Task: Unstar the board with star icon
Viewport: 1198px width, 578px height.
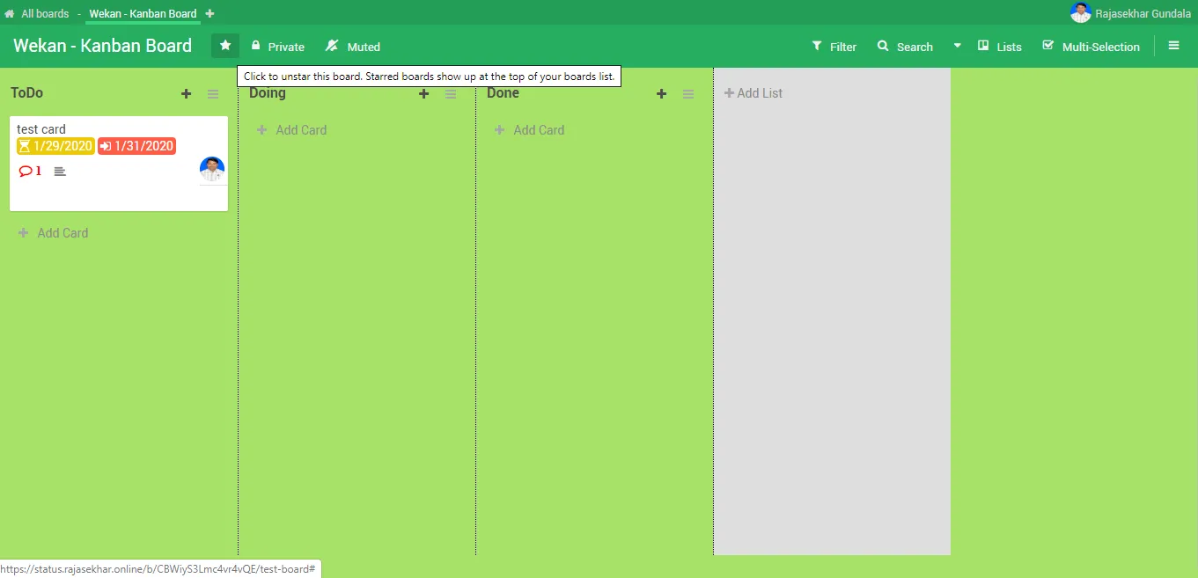Action: point(225,46)
